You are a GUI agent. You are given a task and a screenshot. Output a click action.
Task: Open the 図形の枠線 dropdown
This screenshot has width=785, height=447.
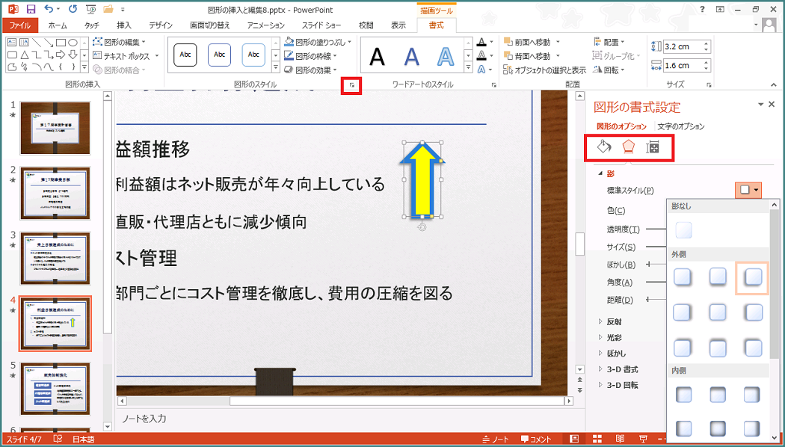[x=310, y=55]
